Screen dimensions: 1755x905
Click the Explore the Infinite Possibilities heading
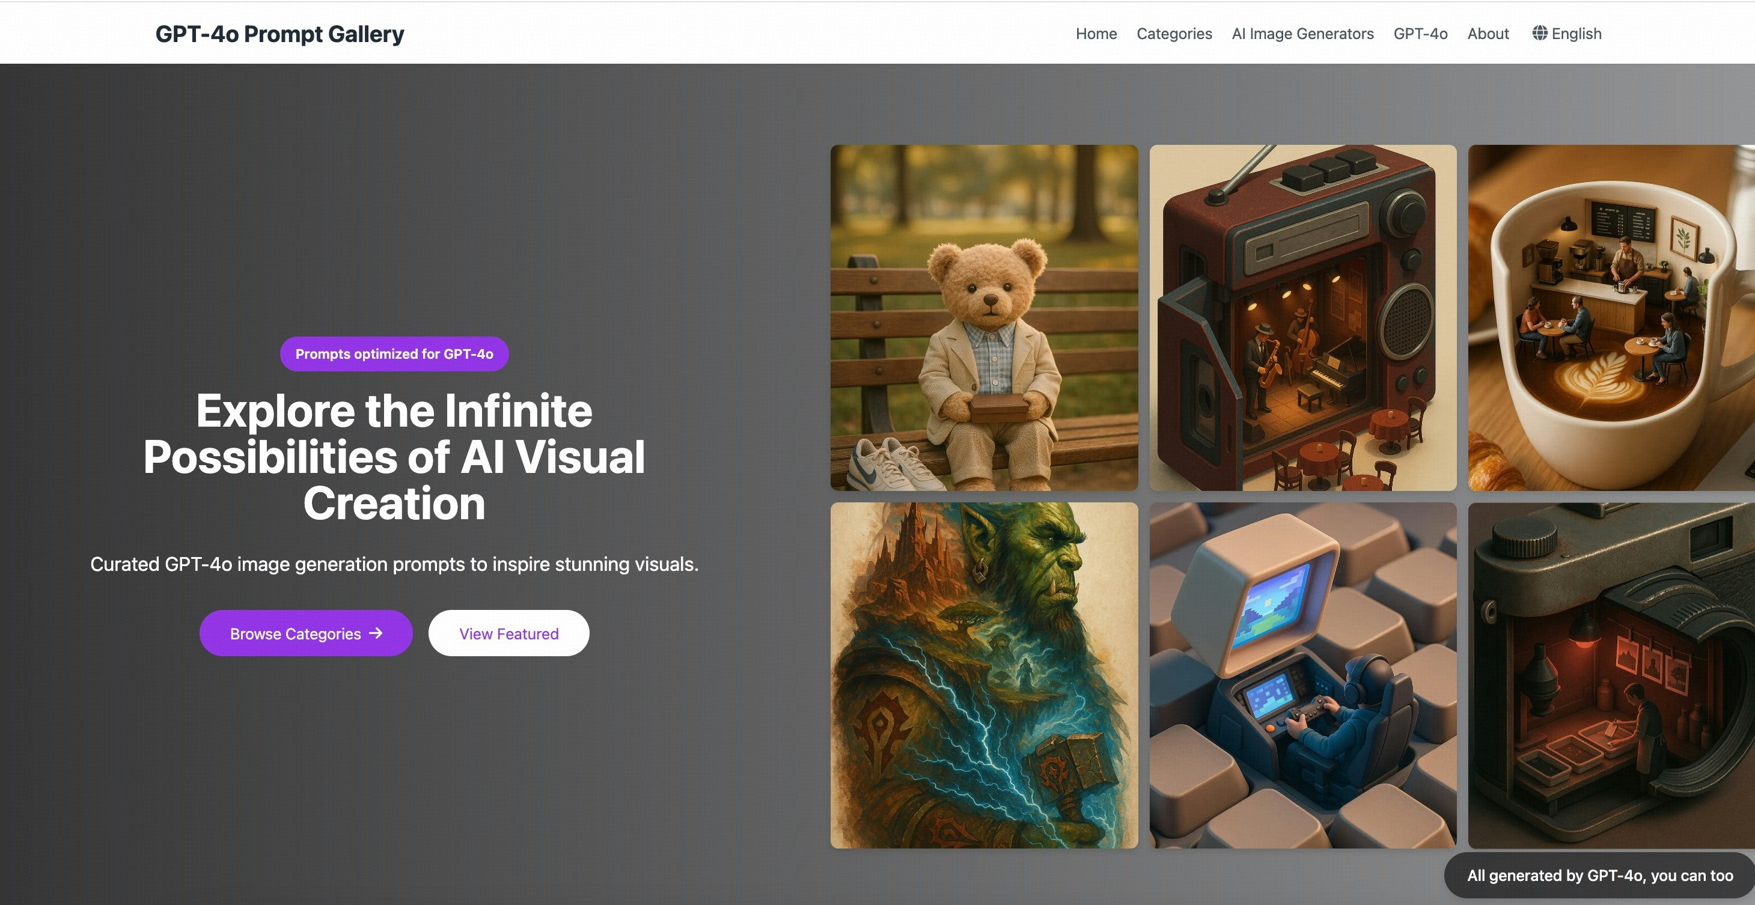click(x=394, y=456)
